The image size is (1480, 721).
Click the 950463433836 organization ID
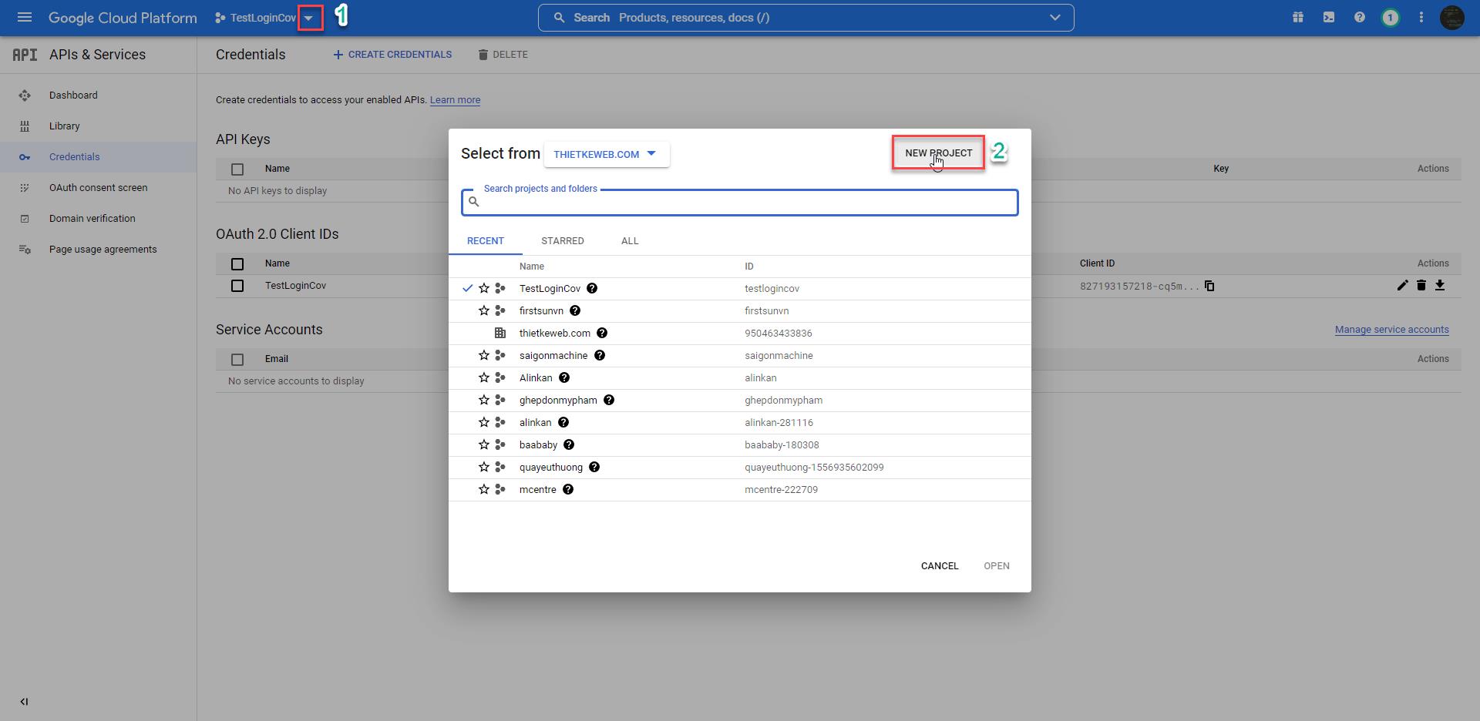[778, 334]
